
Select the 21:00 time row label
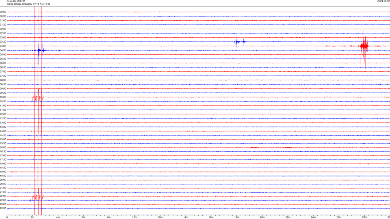pyautogui.click(x=3, y=188)
